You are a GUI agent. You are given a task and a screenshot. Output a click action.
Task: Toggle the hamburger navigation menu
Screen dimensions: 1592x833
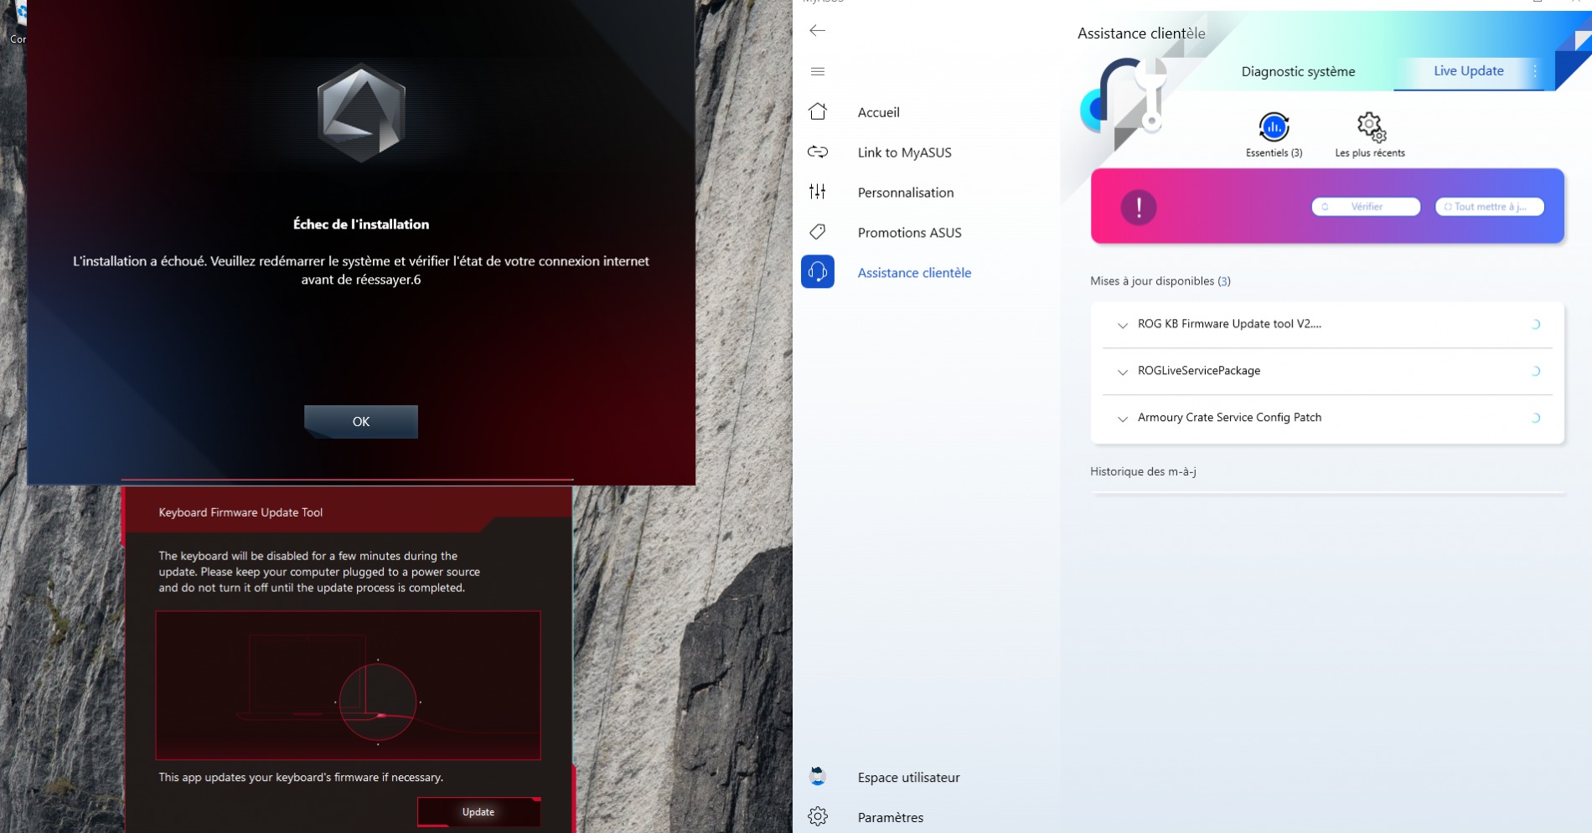[818, 72]
